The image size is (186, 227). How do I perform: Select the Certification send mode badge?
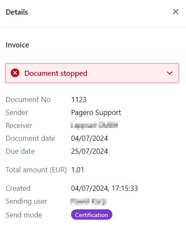(91, 215)
